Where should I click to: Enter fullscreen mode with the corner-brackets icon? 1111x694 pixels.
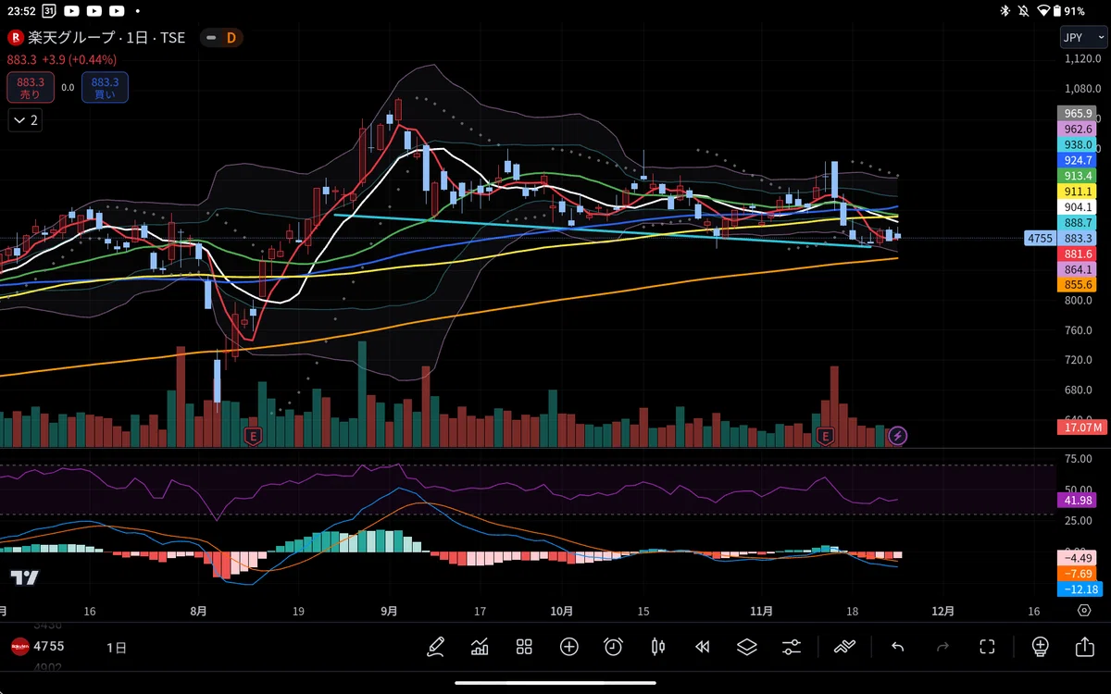point(987,647)
